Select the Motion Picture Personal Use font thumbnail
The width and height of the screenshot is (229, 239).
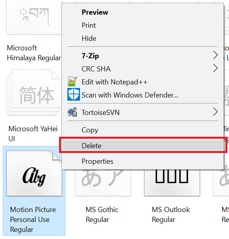click(x=34, y=173)
